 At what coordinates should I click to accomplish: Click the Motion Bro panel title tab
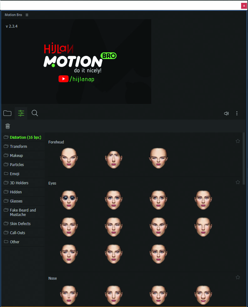coord(13,15)
